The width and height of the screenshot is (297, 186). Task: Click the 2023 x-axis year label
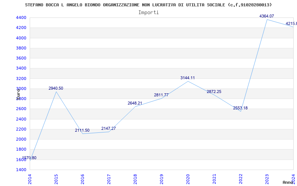pos(267,179)
